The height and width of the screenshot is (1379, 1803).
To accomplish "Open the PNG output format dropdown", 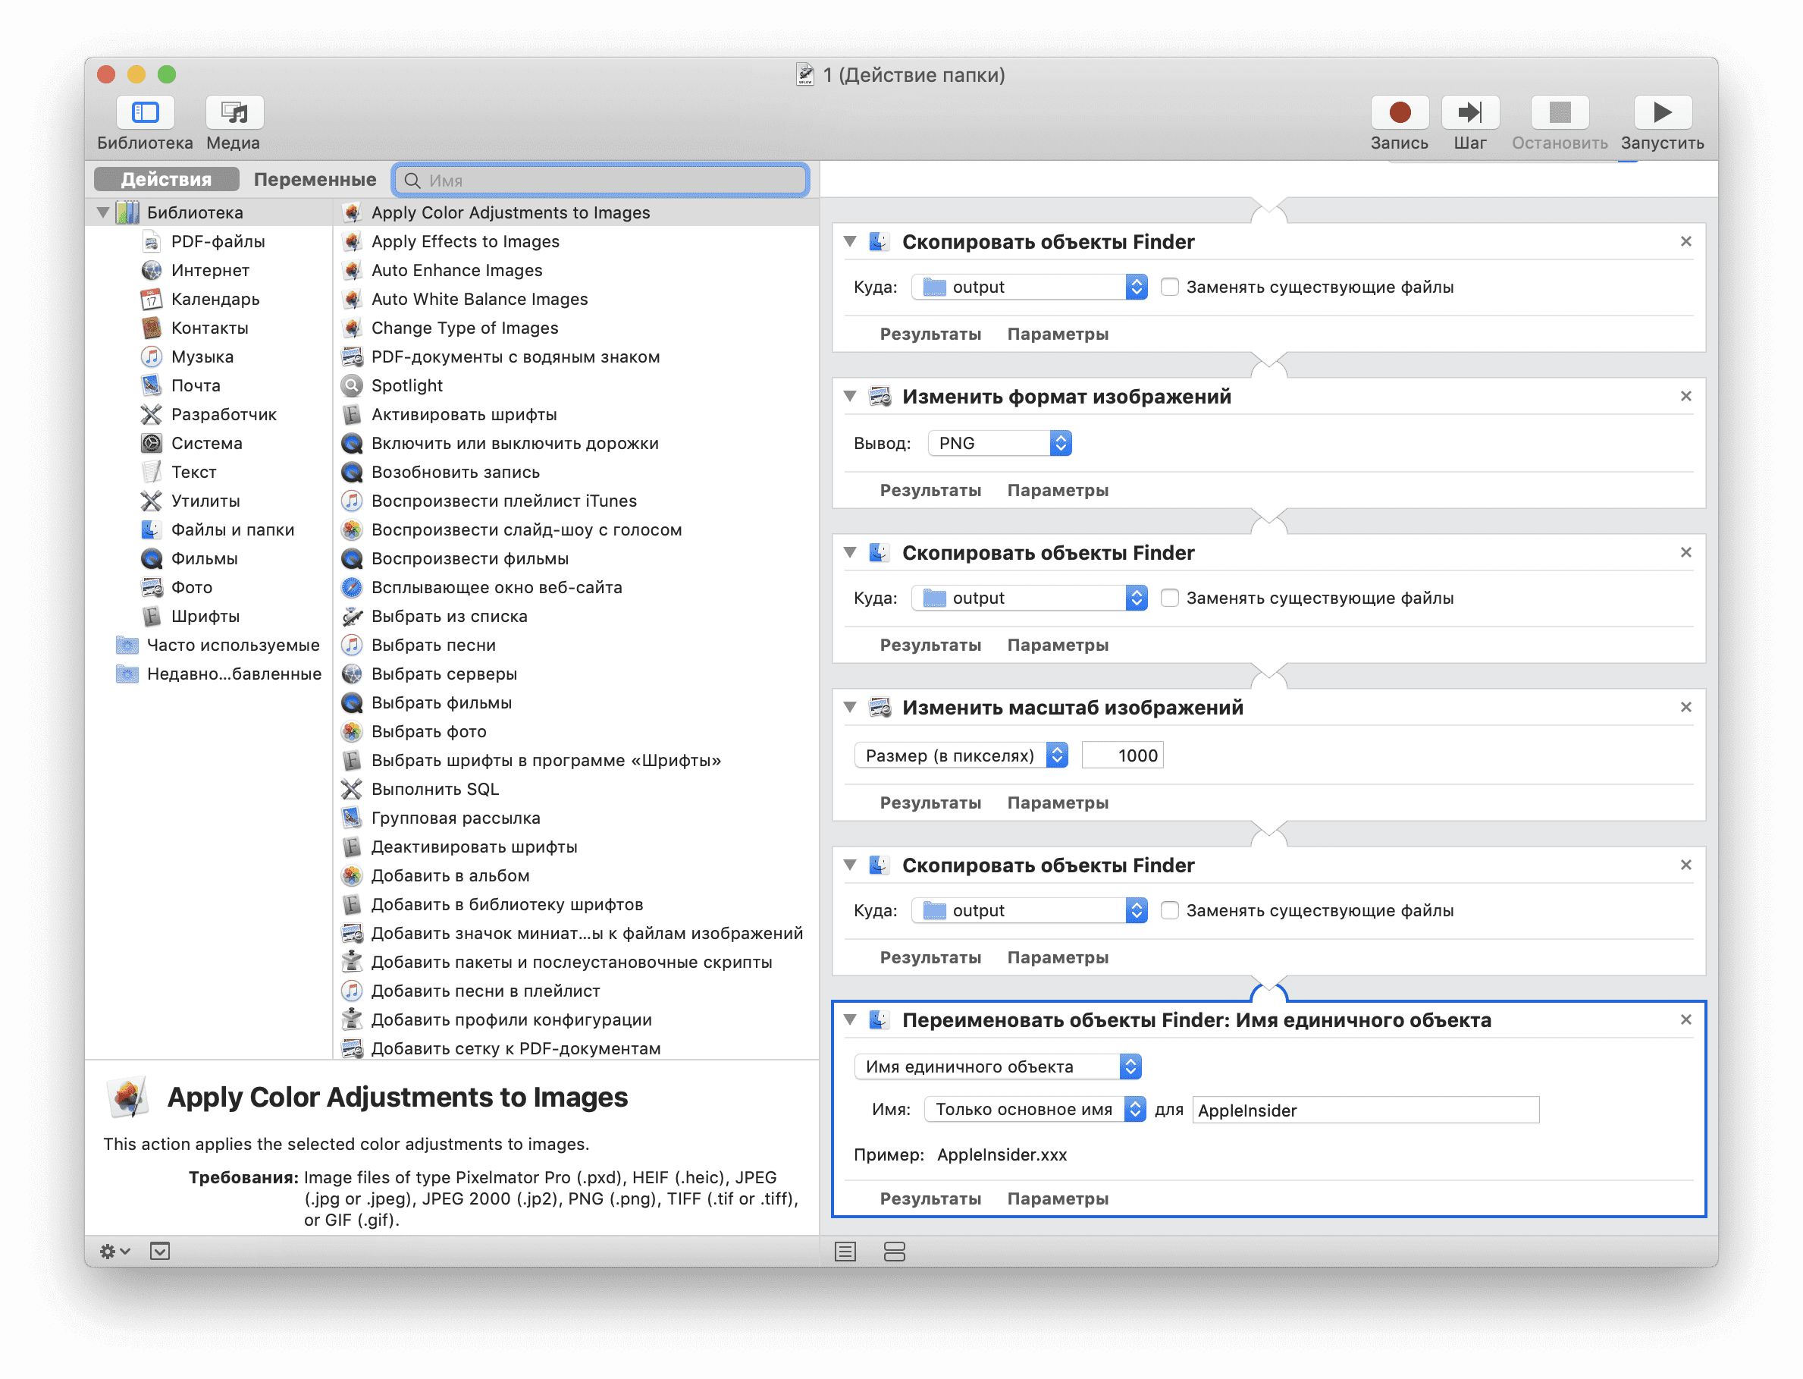I will (999, 443).
